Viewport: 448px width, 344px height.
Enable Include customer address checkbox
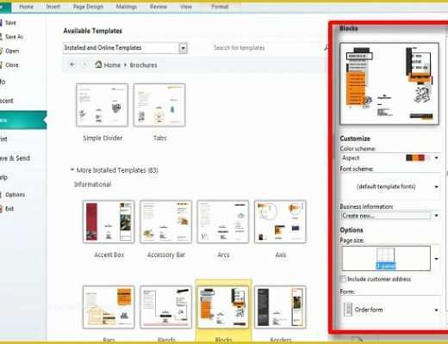(343, 279)
